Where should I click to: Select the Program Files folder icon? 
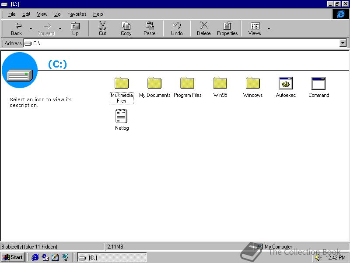187,83
